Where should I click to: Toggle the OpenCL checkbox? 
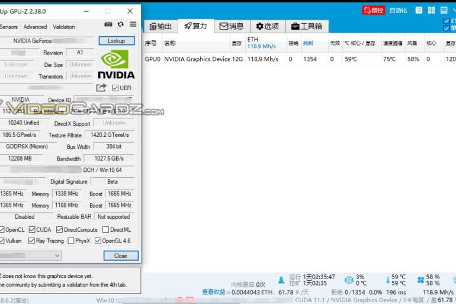[2, 229]
